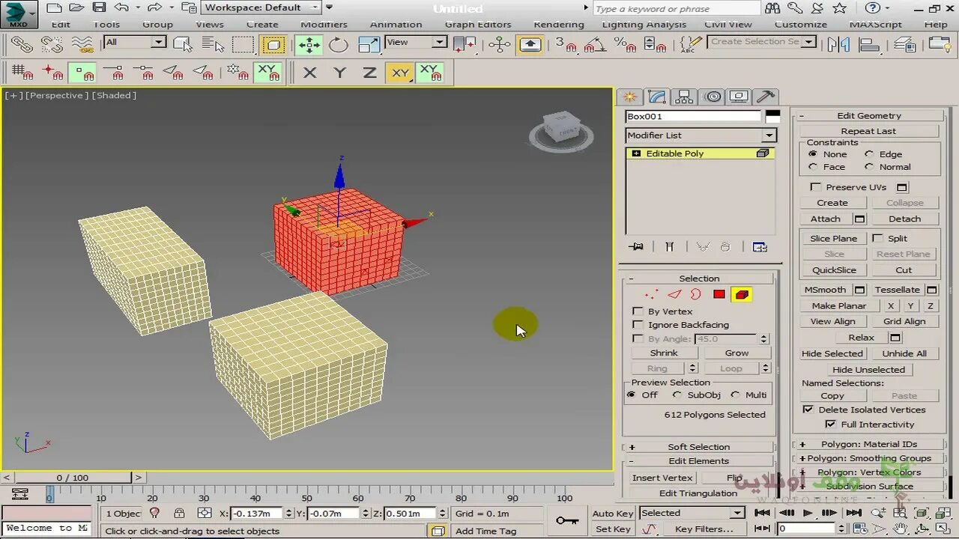Toggle the Percent Snap icon
The height and width of the screenshot is (539, 959).
(625, 45)
